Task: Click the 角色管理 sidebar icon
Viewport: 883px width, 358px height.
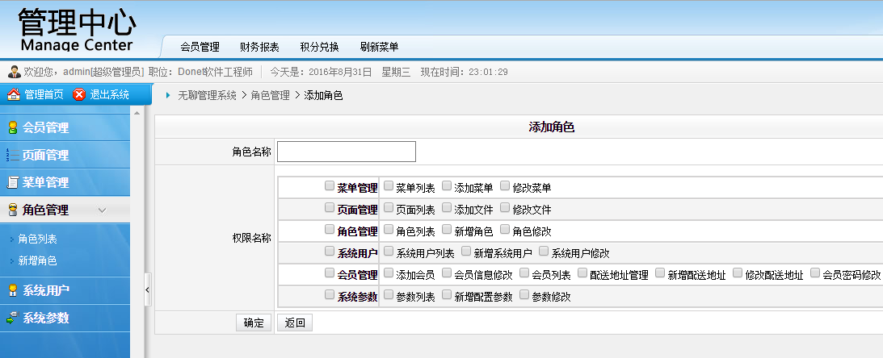Action: click(x=12, y=210)
